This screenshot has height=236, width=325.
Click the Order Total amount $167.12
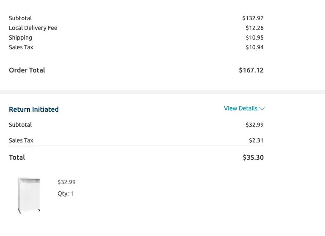pos(251,70)
